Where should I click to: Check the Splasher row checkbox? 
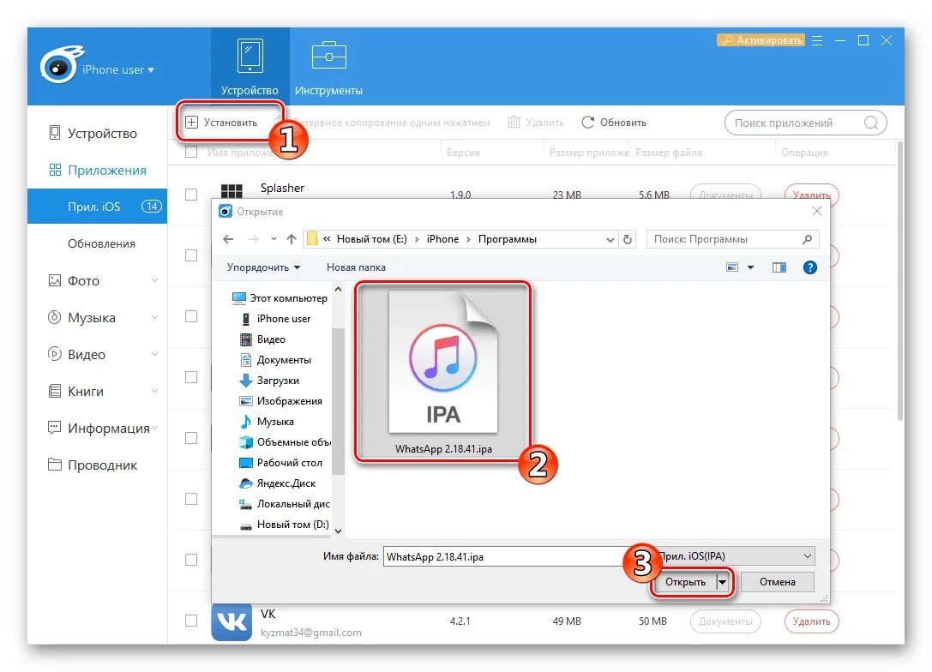pyautogui.click(x=191, y=195)
